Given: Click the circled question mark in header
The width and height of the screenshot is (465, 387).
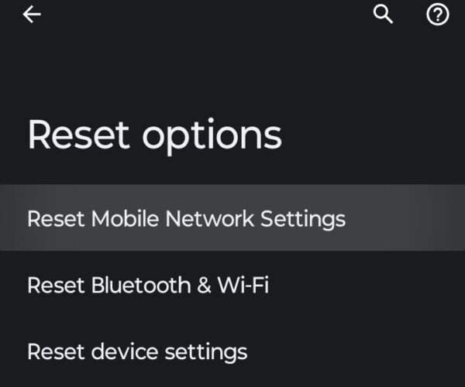Looking at the screenshot, I should [438, 14].
